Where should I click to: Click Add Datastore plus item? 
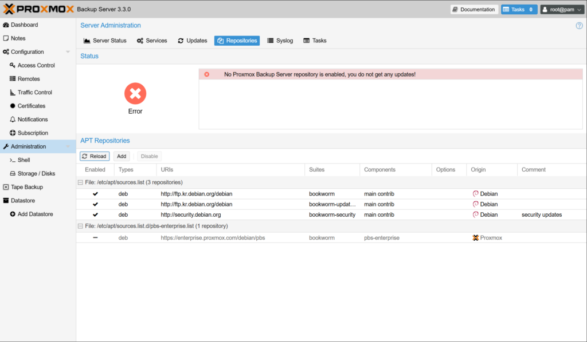[35, 214]
